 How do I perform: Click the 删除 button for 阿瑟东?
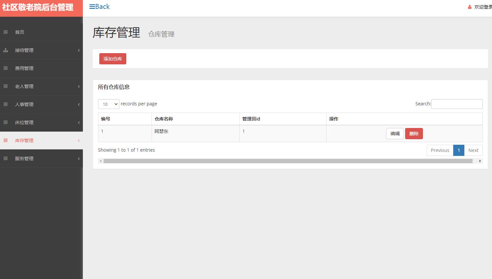(414, 133)
